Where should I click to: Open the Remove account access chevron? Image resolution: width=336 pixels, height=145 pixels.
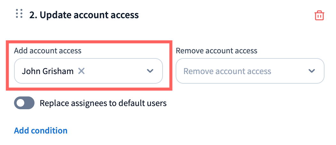(x=312, y=71)
